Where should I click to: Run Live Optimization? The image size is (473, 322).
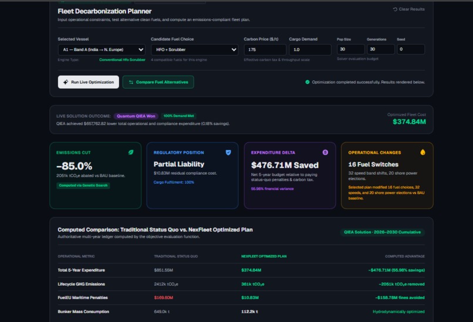coord(89,82)
